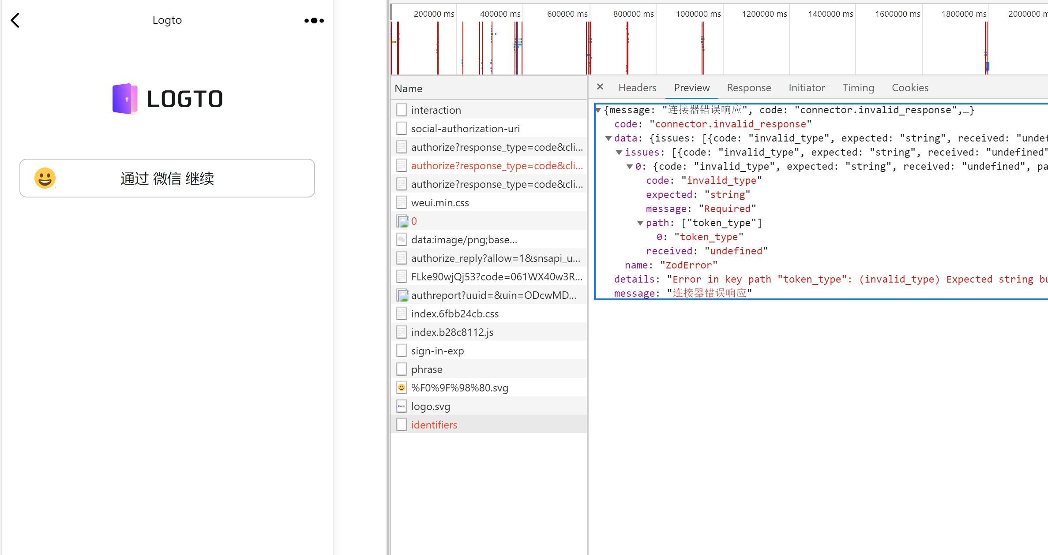Image resolution: width=1048 pixels, height=555 pixels.
Task: Collapse the issues array in the Preview pane
Action: [x=620, y=152]
